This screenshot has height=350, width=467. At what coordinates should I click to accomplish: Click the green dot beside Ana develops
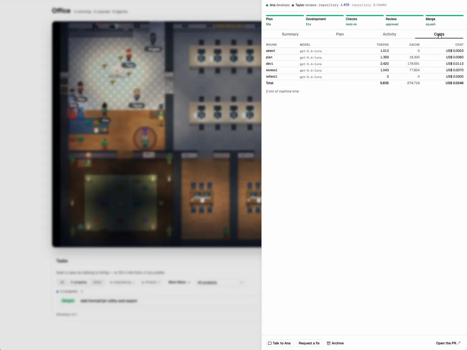[x=267, y=5]
